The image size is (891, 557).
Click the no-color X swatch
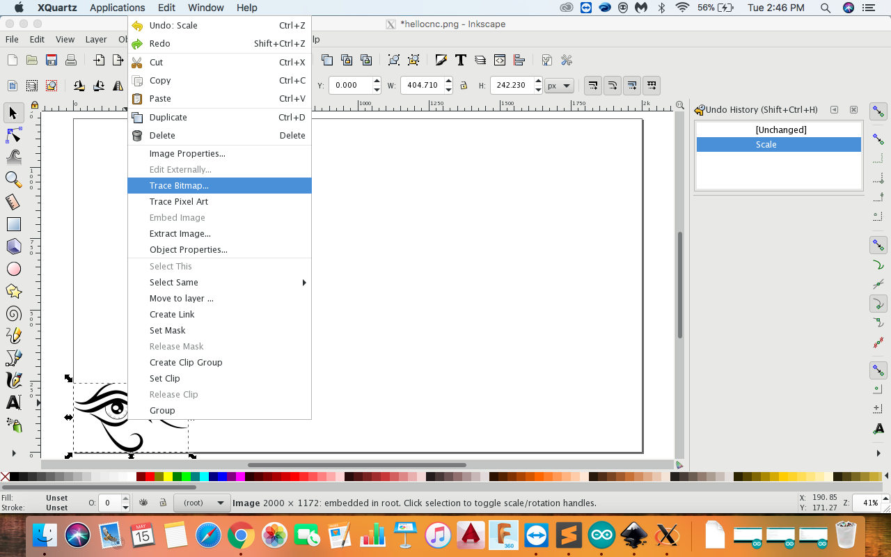point(5,477)
